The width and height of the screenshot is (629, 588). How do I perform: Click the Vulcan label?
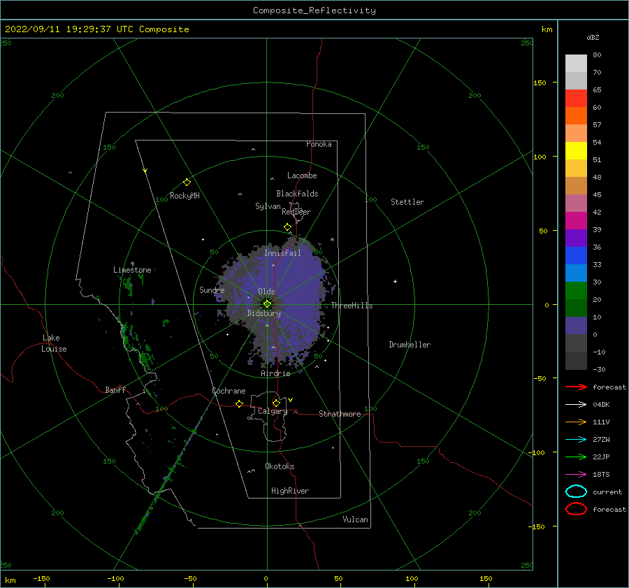[355, 519]
